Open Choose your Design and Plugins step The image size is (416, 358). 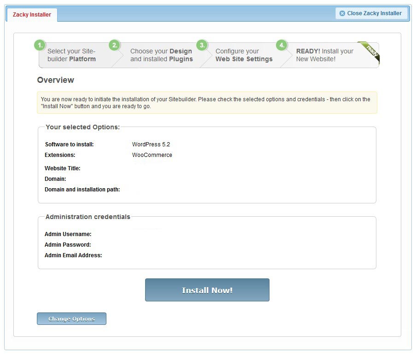pos(161,55)
